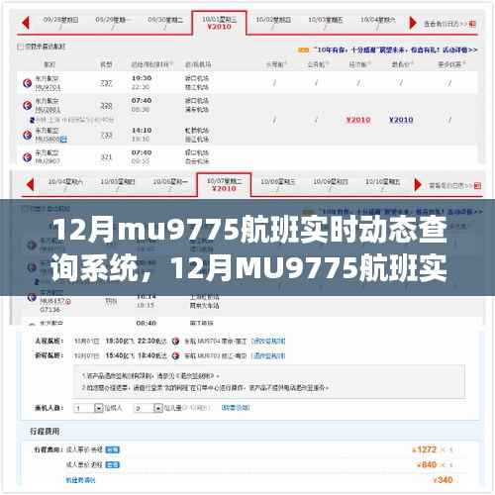Image resolution: width=495 pixels, height=495 pixels.
Task: Choose the blue ¥2010 fare in the flight table
Action: (x=401, y=120)
